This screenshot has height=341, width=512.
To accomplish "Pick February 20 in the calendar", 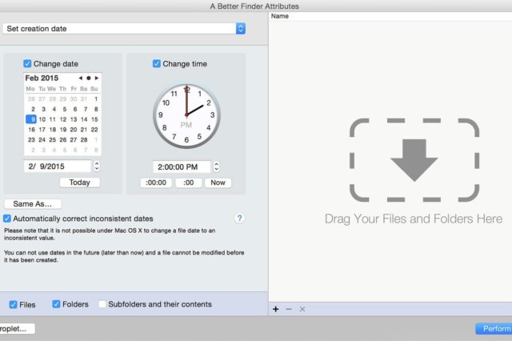I will pos(74,130).
